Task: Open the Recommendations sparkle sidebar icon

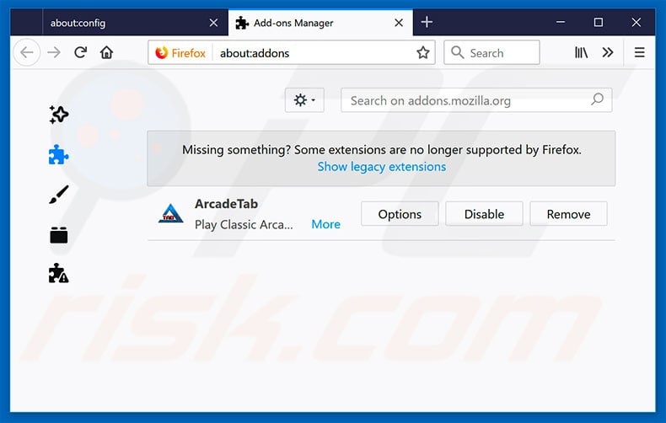Action: tap(59, 115)
